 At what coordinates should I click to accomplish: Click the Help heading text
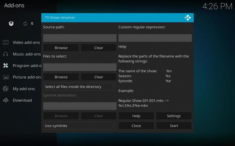[x=122, y=47]
